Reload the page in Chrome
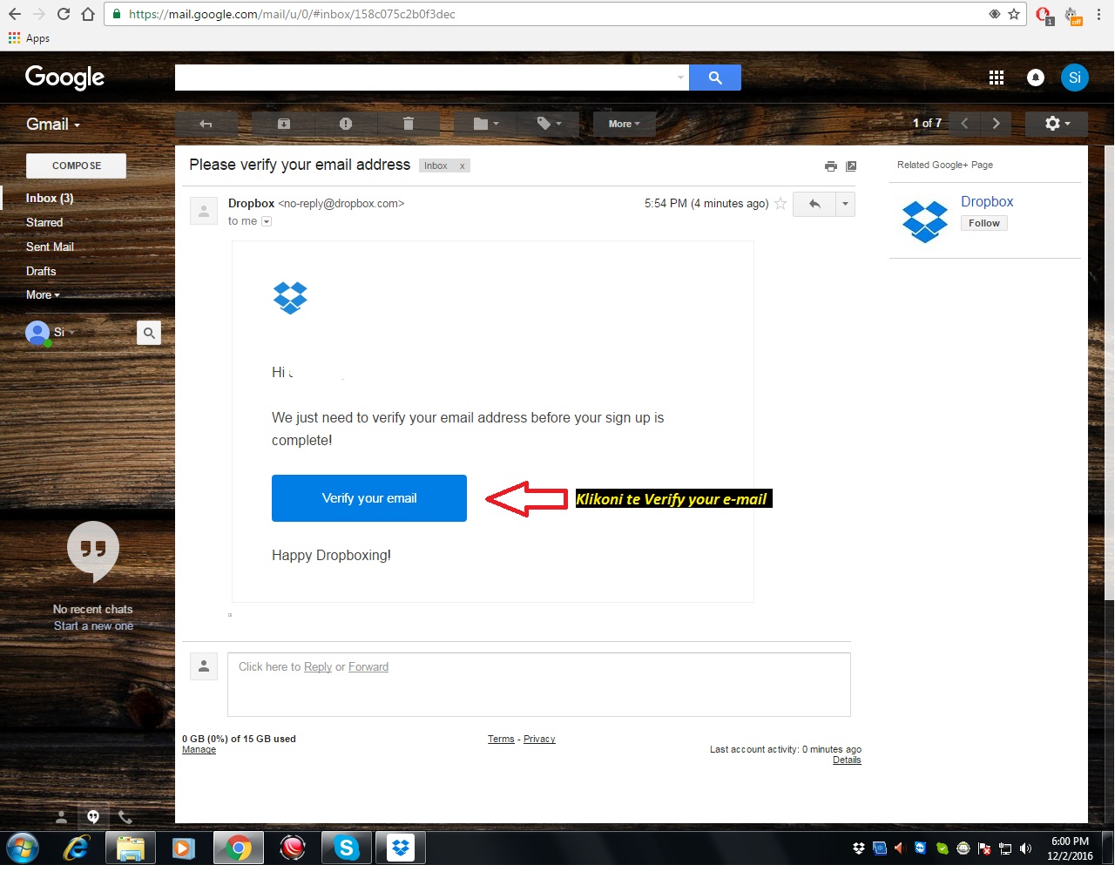1115x892 pixels. [x=63, y=14]
